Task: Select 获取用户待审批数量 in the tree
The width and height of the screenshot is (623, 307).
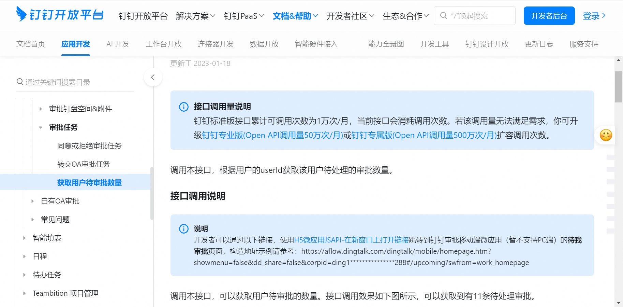Action: (89, 183)
